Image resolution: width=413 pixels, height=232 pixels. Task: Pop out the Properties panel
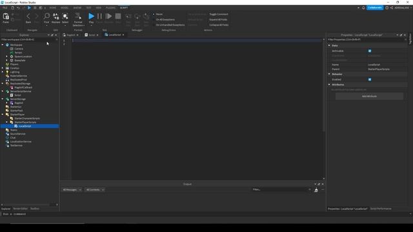click(x=401, y=35)
